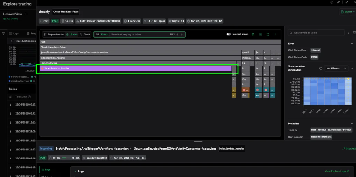Open the Last 6 hours time range dropdown
Image resolution: width=356 pixels, height=177 pixels.
pos(336,68)
